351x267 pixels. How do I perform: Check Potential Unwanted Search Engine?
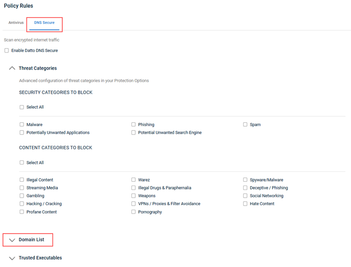pyautogui.click(x=133, y=133)
